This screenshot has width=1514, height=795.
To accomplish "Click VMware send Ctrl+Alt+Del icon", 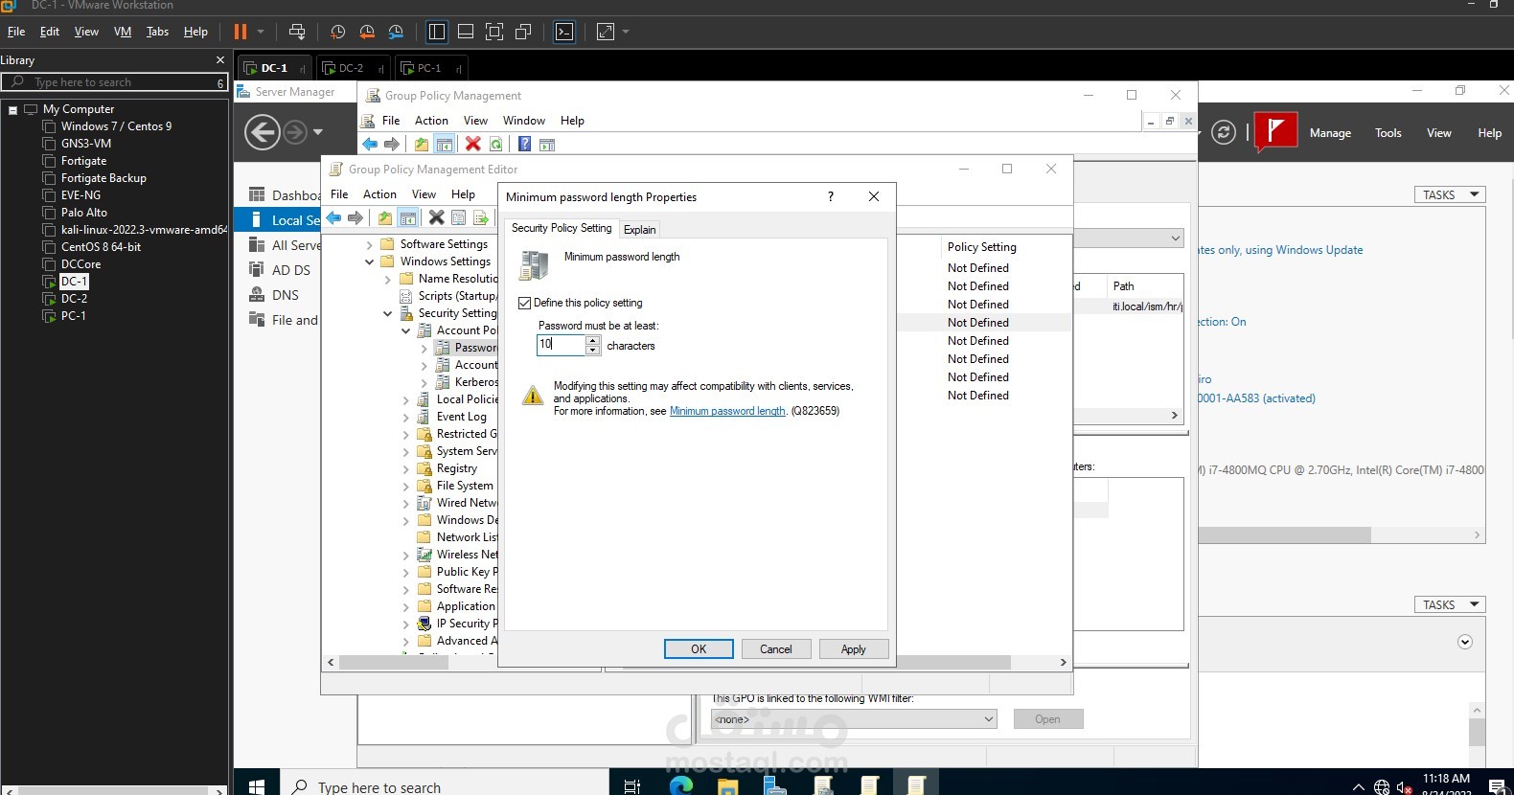I will (x=297, y=32).
